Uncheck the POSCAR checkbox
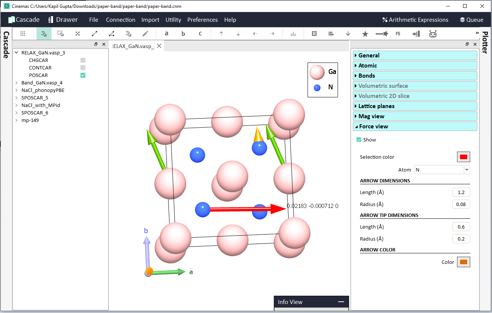The width and height of the screenshot is (492, 313). 83,75
